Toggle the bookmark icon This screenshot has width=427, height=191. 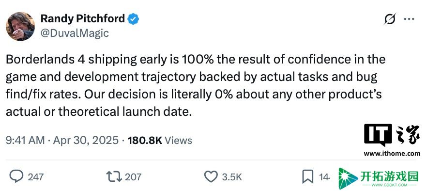click(x=308, y=176)
